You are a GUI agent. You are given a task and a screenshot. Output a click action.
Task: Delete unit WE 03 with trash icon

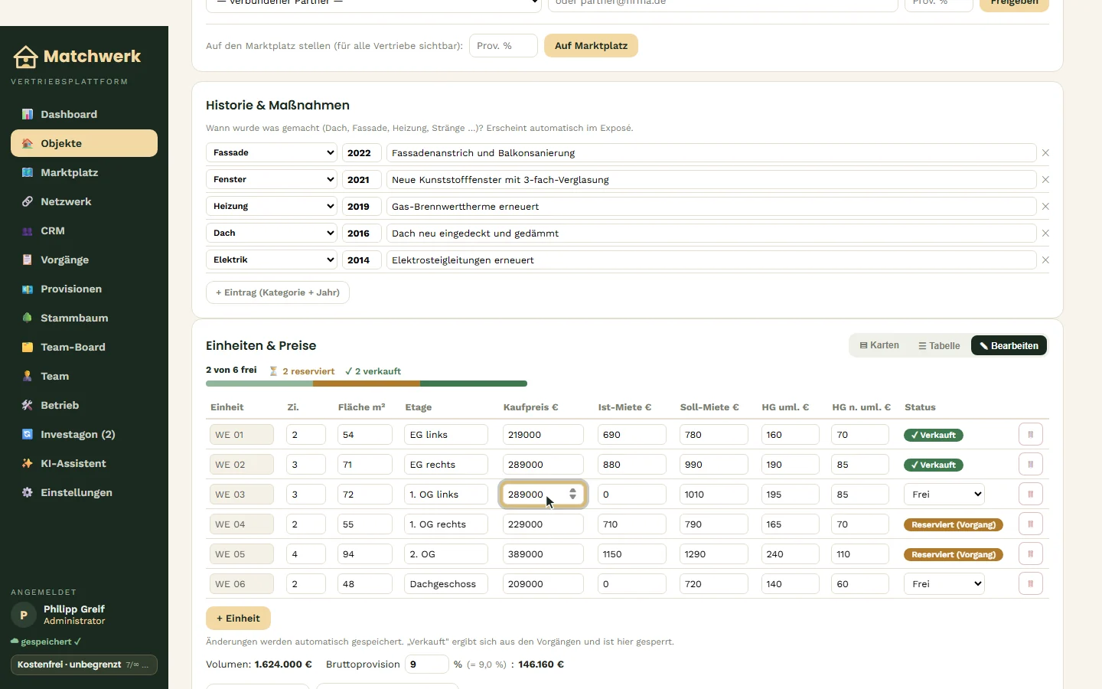click(1031, 495)
